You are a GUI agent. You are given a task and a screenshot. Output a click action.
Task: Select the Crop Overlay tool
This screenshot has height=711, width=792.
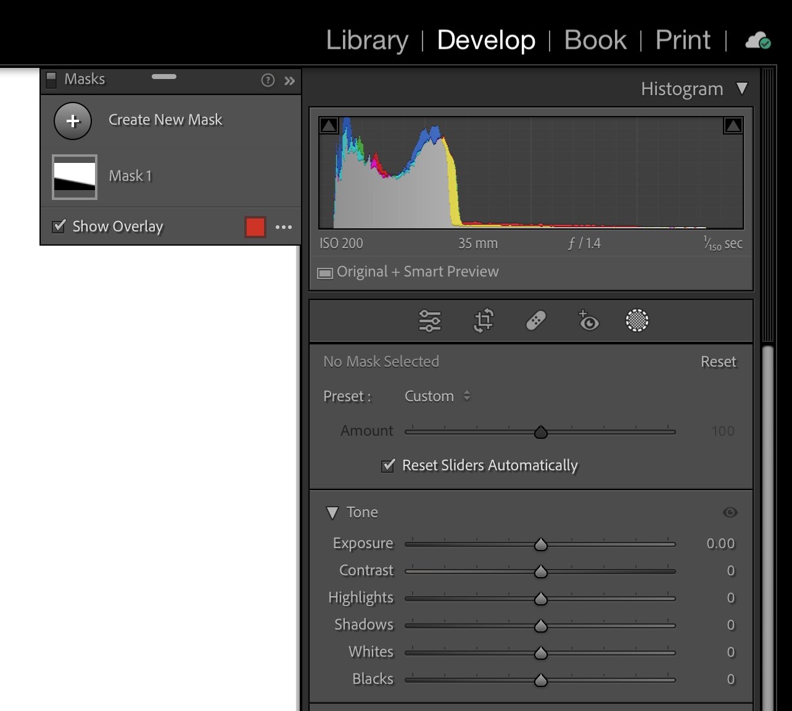(484, 321)
